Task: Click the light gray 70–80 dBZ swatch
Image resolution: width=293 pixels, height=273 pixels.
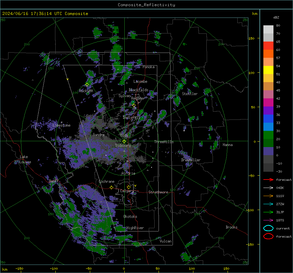Action: [268, 30]
